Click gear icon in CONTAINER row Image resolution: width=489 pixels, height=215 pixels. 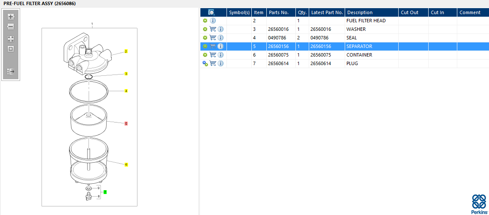205,55
